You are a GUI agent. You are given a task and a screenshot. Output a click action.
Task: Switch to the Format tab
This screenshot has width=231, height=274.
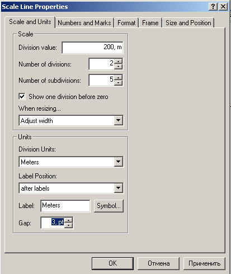point(126,23)
